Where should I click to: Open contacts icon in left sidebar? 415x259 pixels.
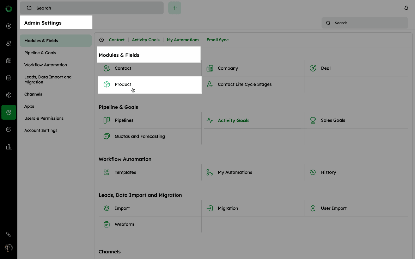[x=9, y=43]
